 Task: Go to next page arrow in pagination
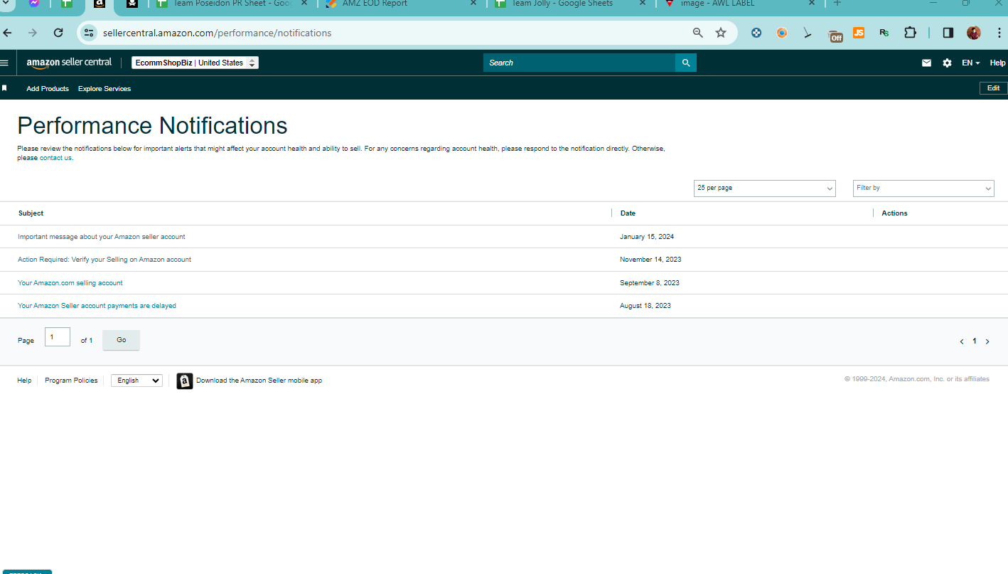coord(987,341)
